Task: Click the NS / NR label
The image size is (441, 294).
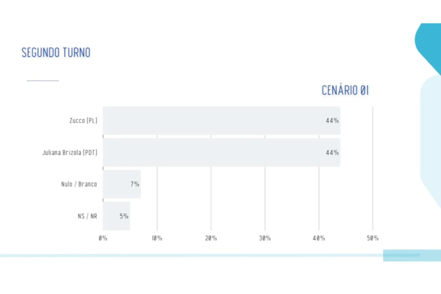Action: point(87,216)
